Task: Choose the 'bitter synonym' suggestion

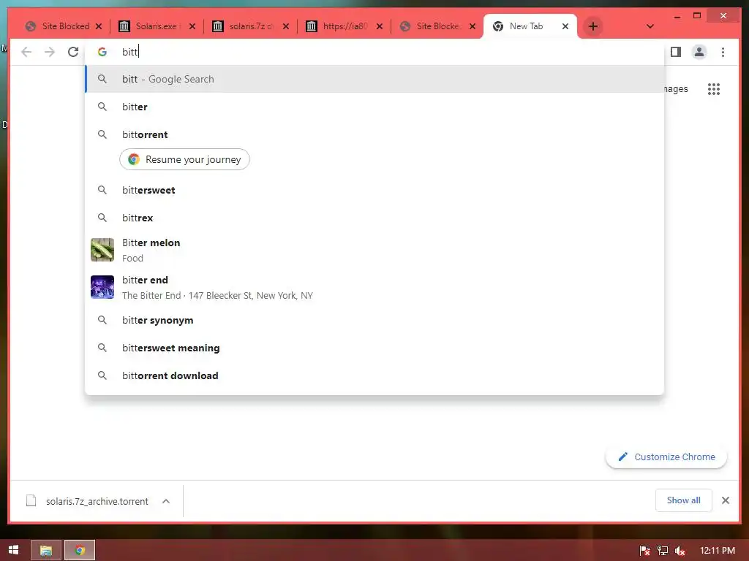Action: pos(374,320)
